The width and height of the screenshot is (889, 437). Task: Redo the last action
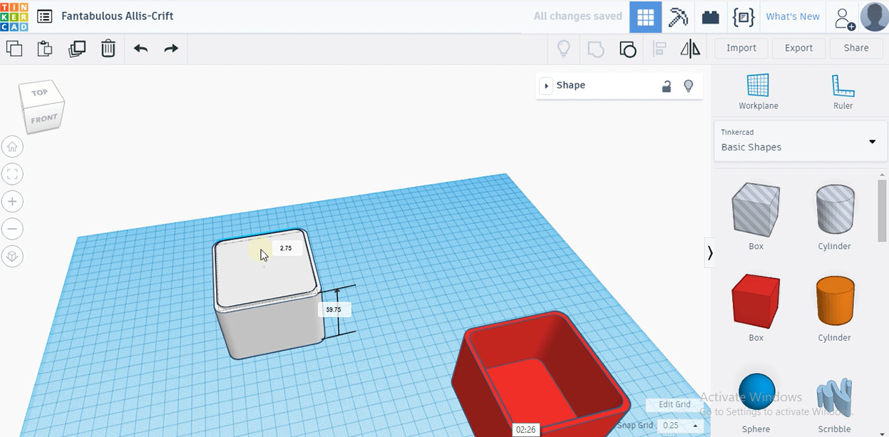tap(171, 48)
